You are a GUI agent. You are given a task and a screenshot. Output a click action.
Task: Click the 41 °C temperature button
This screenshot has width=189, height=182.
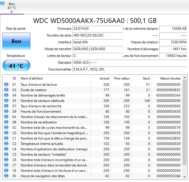[x=16, y=65]
